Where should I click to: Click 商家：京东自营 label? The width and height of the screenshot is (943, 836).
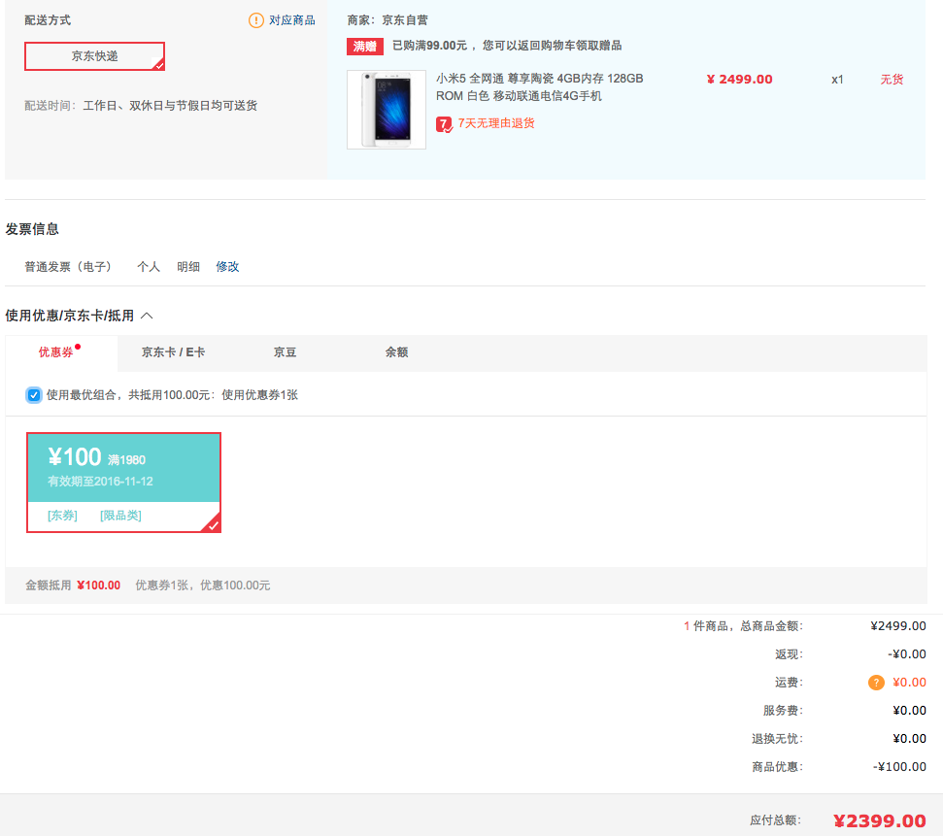[387, 20]
